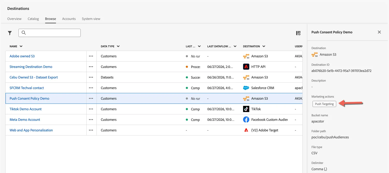Screen dimensions: 389x173
Task: Click the destinations search field
Action: [x=49, y=33]
